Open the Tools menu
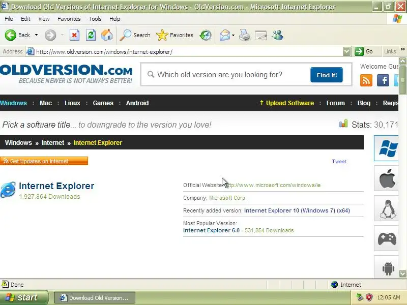The height and width of the screenshot is (305, 407). tap(95, 19)
